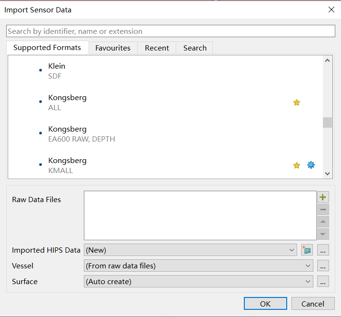Click the move-up arrow beside Raw Data Files
This screenshot has height=317, width=341.
323,222
